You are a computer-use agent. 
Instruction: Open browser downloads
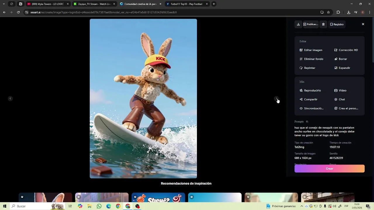[x=349, y=12]
